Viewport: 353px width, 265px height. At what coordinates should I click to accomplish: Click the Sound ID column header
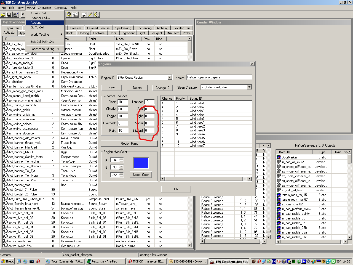220,99
